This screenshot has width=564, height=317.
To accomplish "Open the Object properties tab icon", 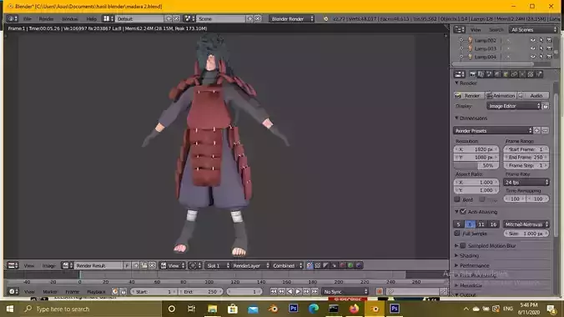I will [x=506, y=74].
